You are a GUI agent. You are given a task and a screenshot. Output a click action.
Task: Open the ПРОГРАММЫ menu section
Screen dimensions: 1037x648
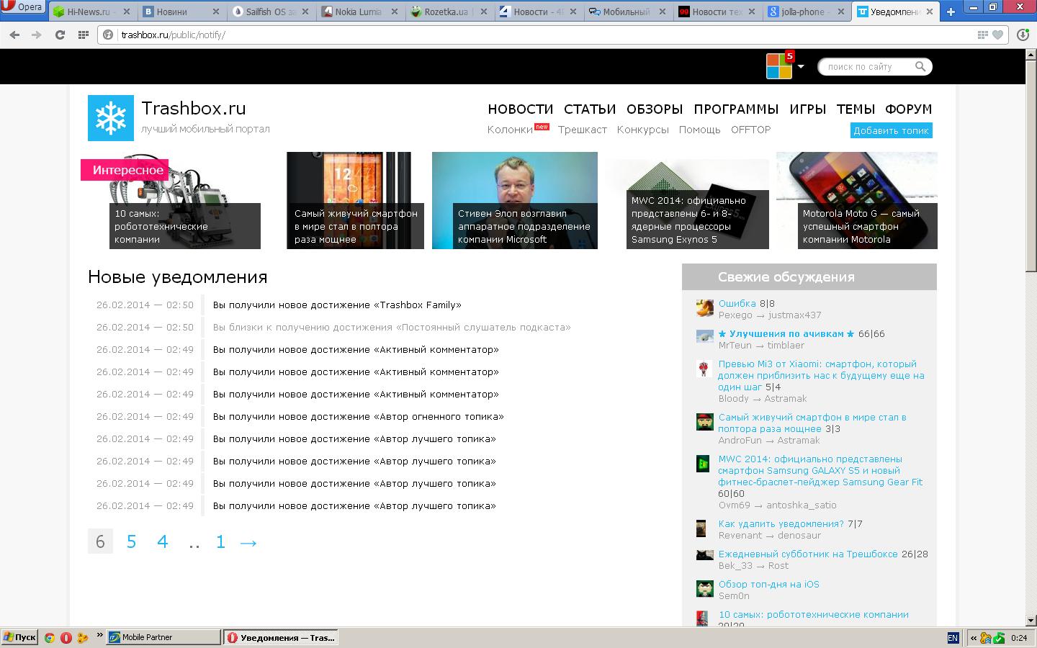(736, 109)
